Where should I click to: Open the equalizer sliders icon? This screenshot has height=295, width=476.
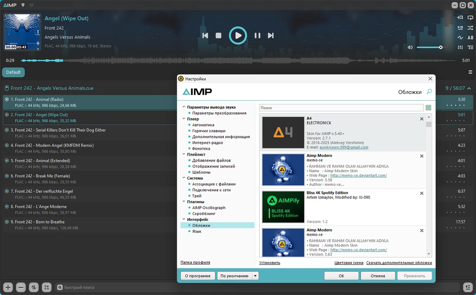[x=460, y=48]
